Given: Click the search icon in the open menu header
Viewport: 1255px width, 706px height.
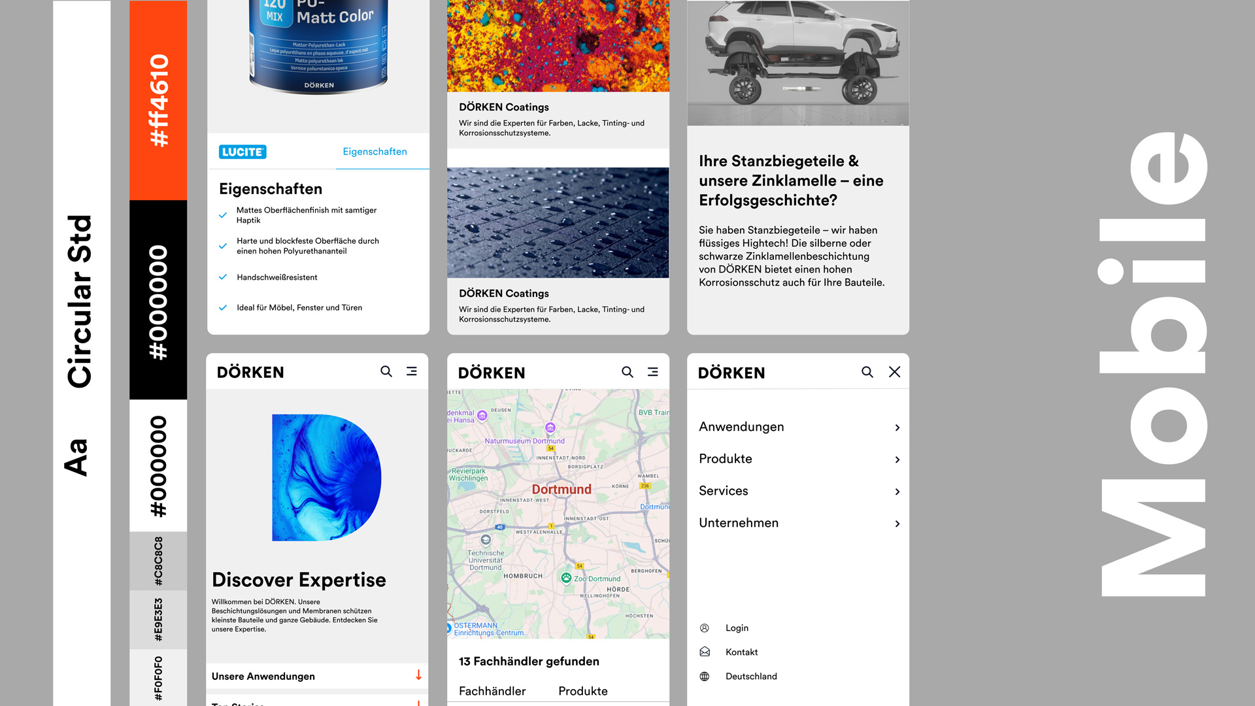Looking at the screenshot, I should pos(867,372).
